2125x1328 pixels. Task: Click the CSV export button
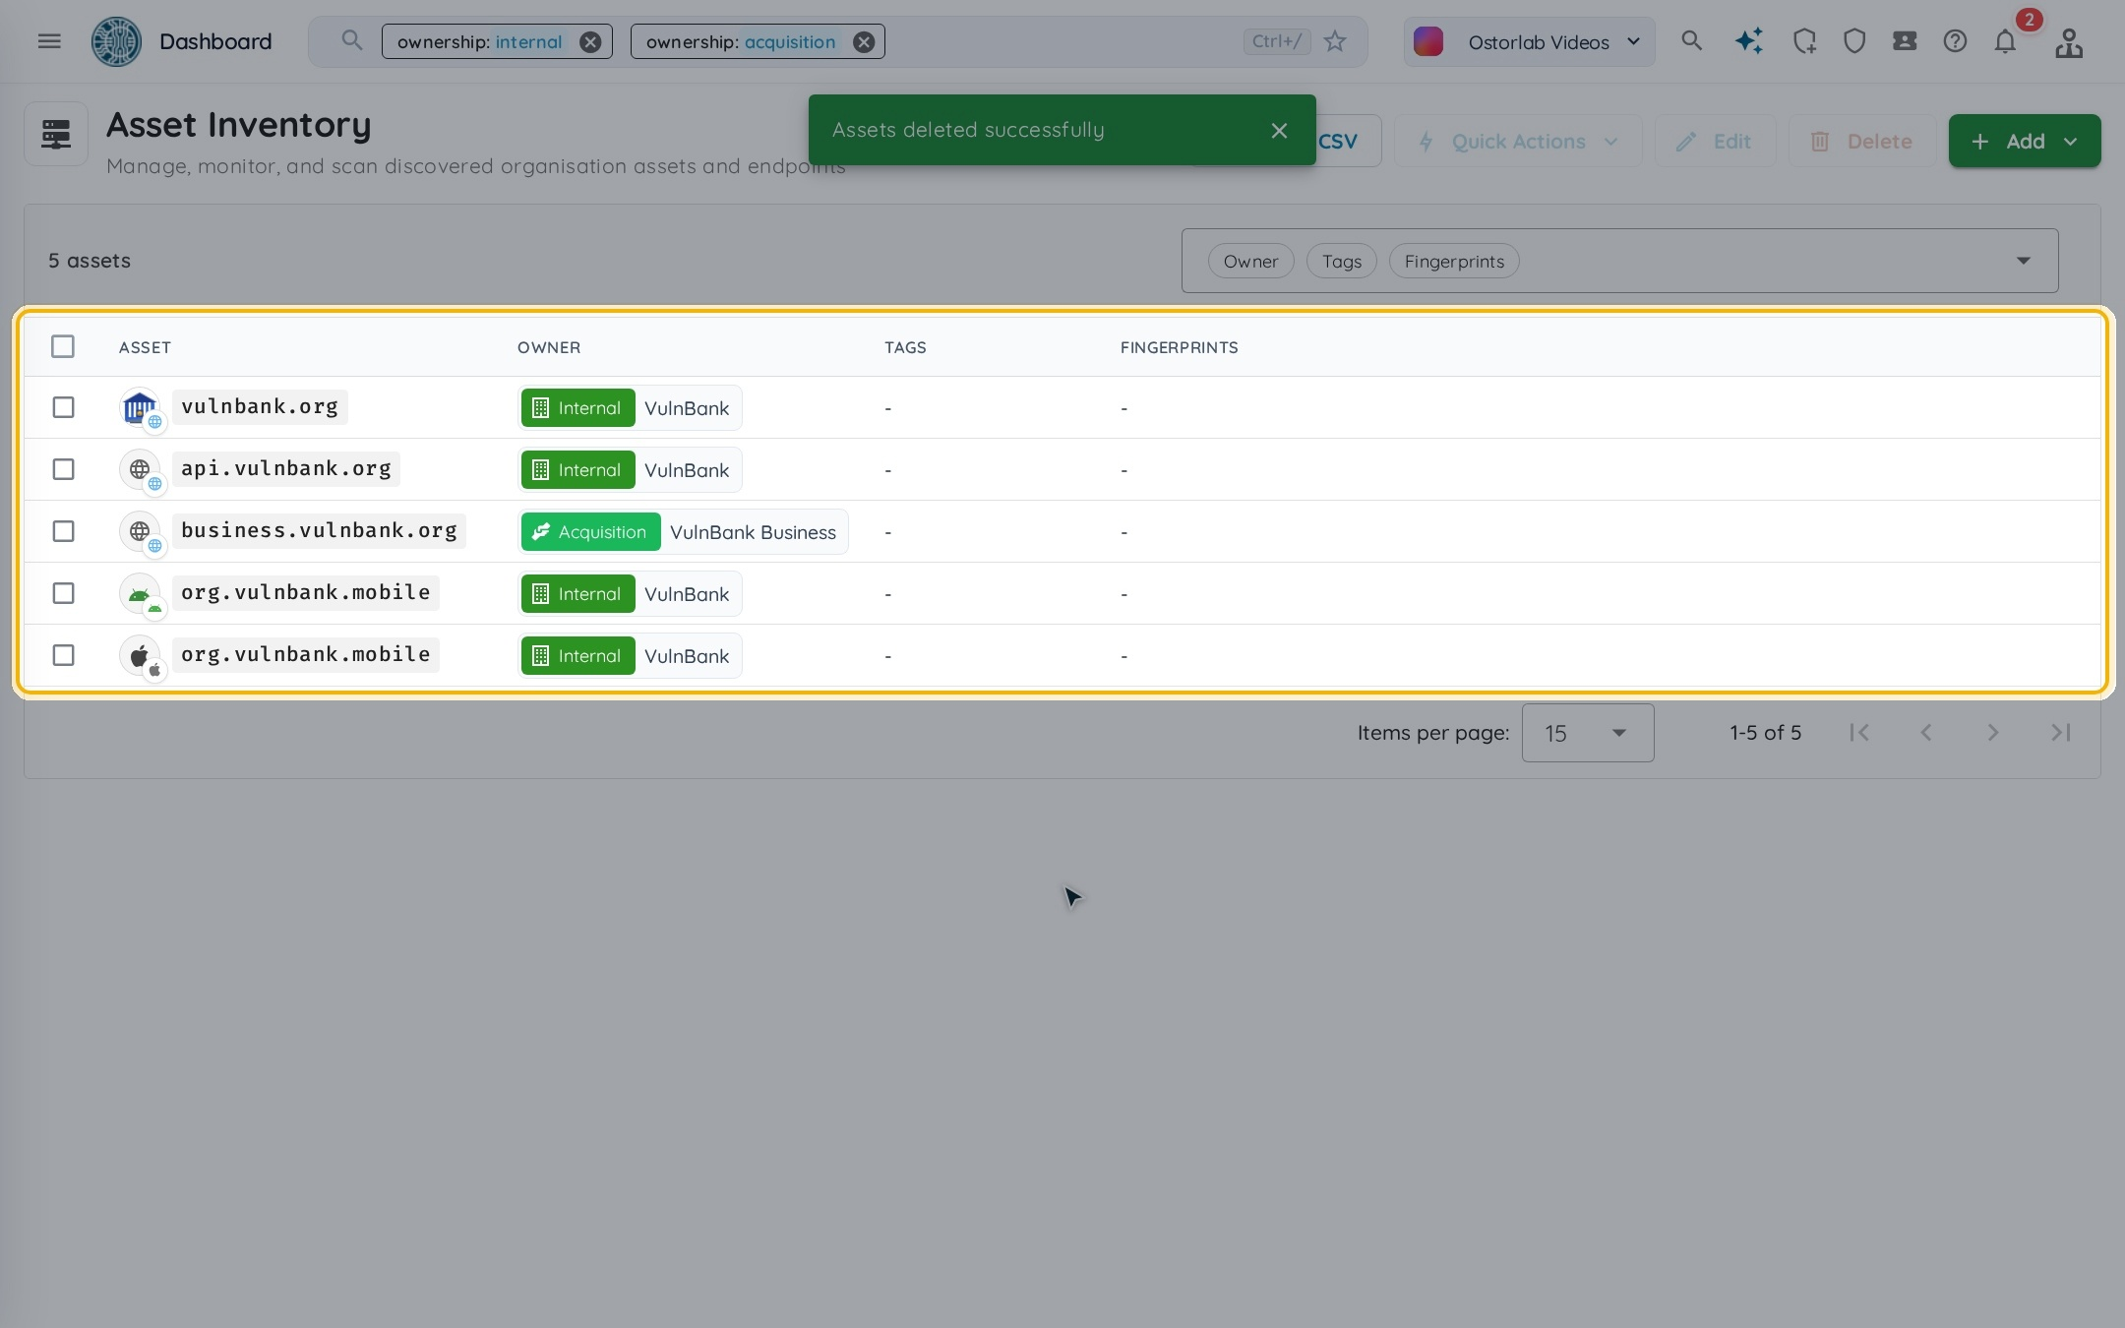pos(1348,141)
